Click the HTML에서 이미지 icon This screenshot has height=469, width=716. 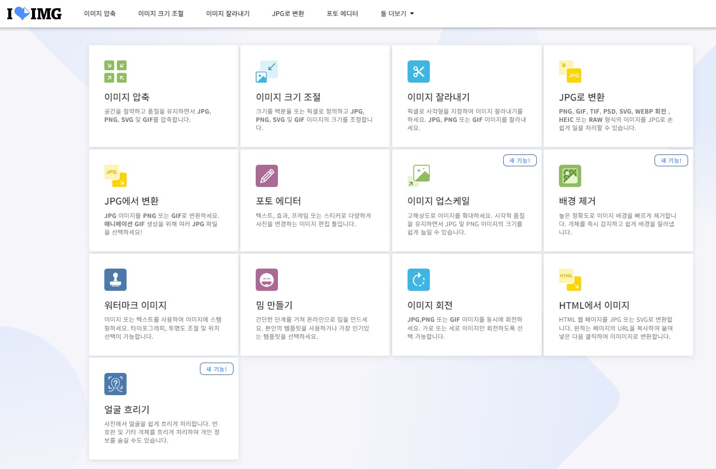[570, 280]
